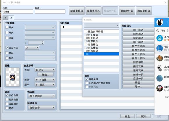Enable the 踏步动画 option

pyautogui.click(x=7, y=99)
